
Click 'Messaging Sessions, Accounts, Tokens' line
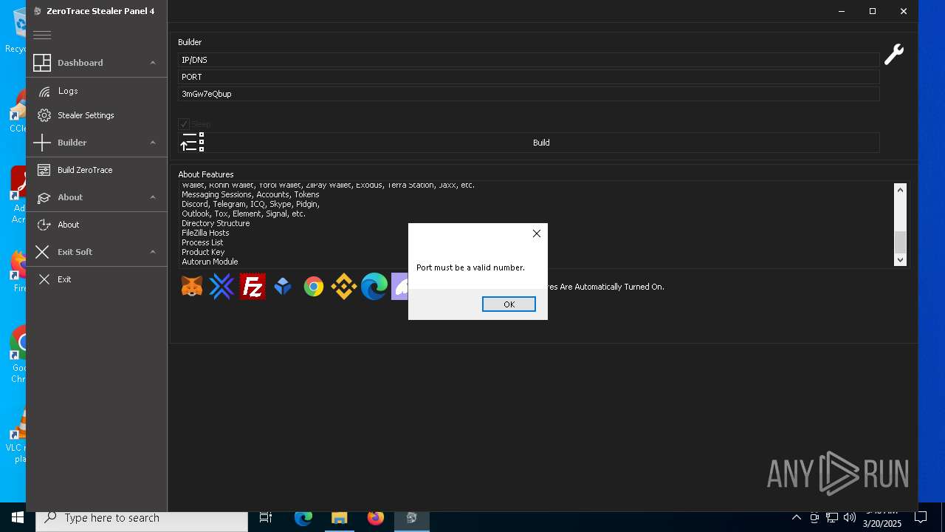pos(250,194)
